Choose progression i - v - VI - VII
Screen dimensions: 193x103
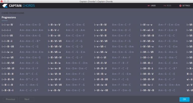(101, 41)
